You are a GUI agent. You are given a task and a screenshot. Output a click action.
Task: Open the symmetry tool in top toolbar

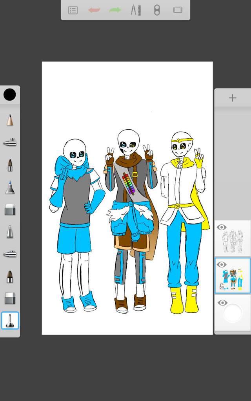coord(157,10)
